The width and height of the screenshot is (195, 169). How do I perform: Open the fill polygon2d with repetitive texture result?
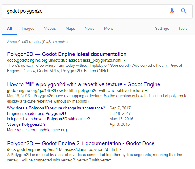[87, 84]
